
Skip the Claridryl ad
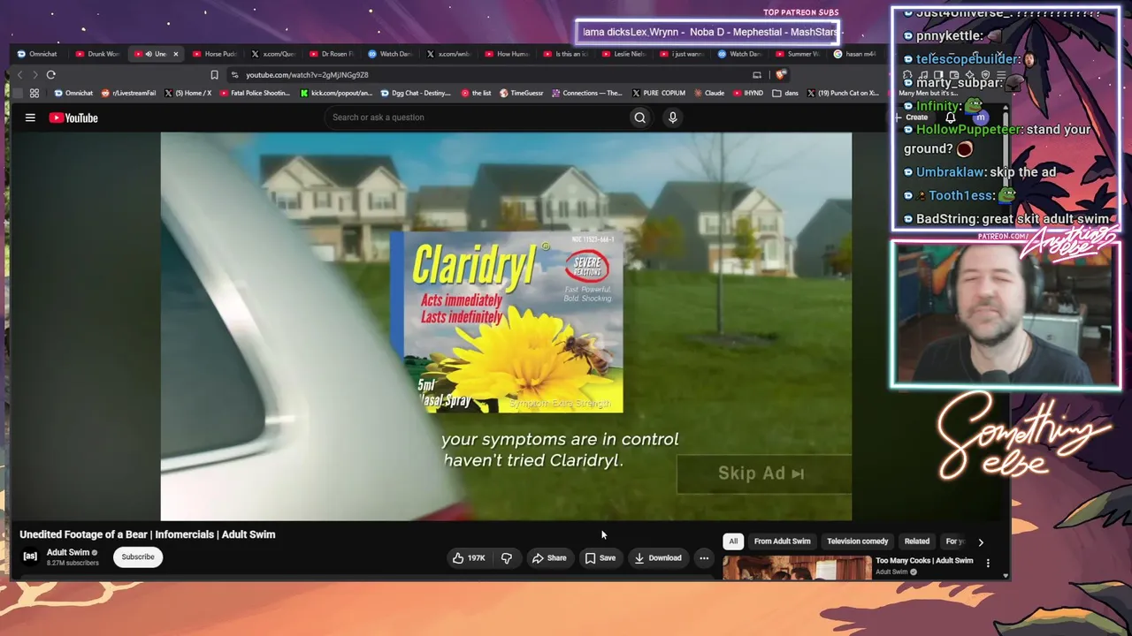pos(762,473)
